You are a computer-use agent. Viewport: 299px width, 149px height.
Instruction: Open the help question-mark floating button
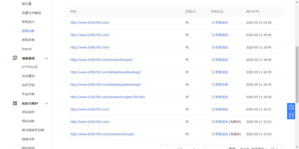tap(291, 107)
